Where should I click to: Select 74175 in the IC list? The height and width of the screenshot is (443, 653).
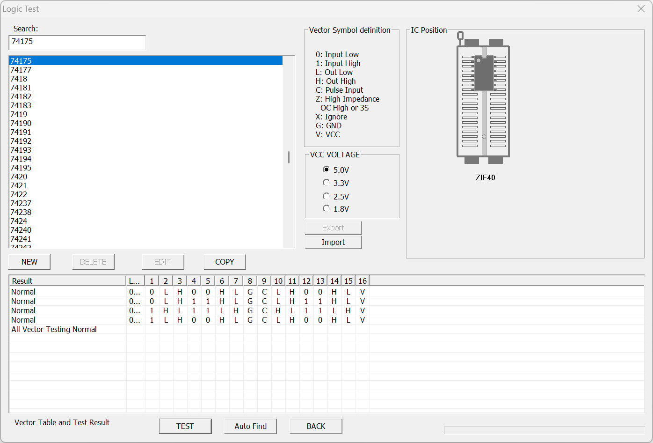(146, 61)
